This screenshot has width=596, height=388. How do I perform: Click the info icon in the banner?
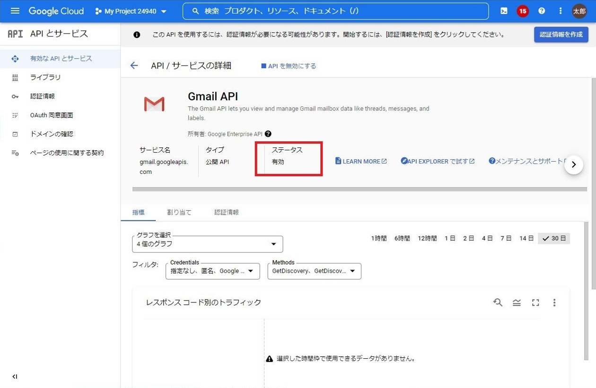[x=137, y=34]
